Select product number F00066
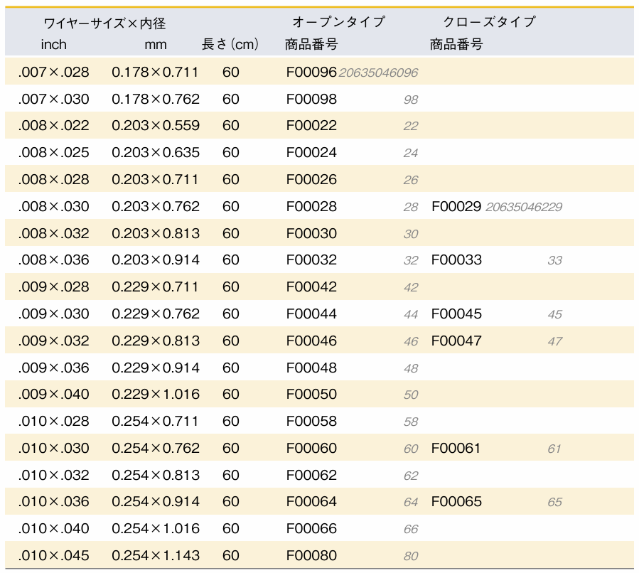 (x=311, y=528)
